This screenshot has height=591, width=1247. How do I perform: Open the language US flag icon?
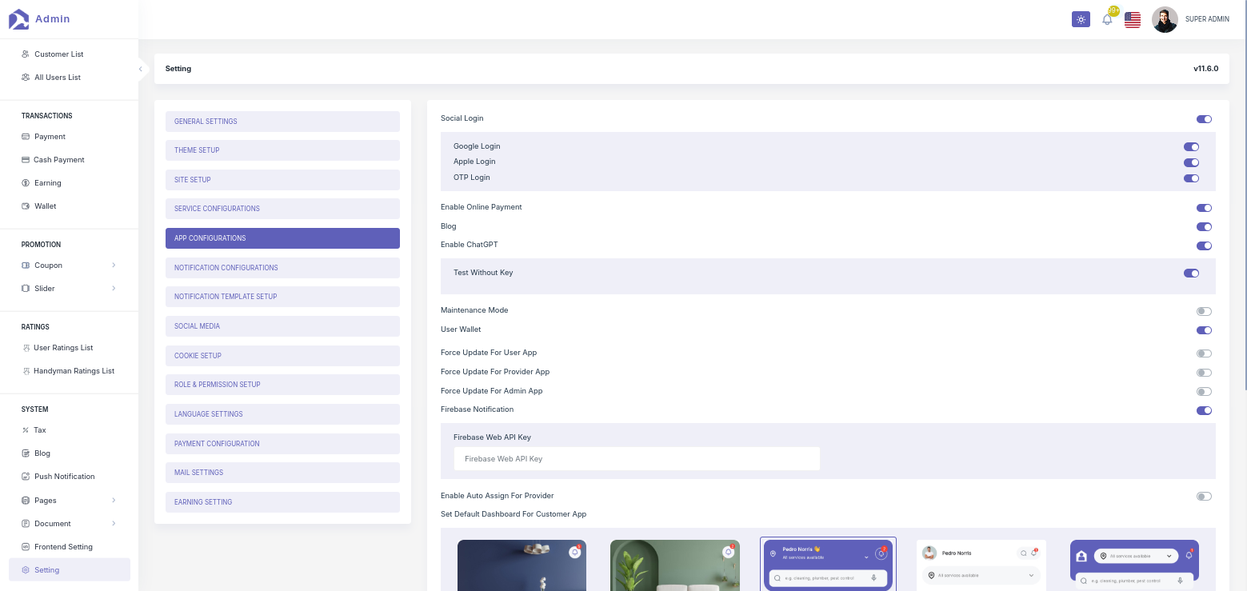[1132, 20]
